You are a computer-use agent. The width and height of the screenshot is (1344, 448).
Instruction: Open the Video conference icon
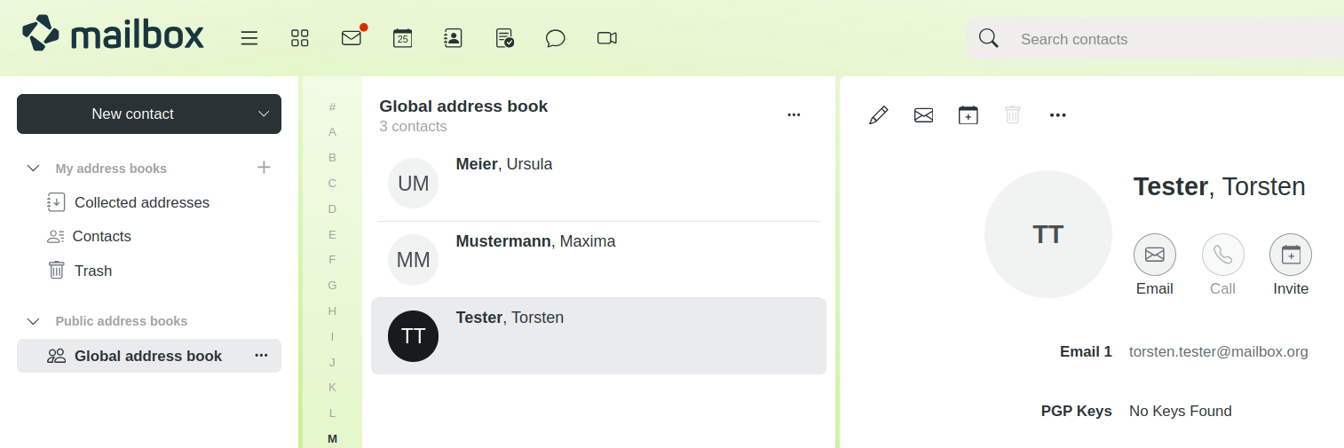point(607,38)
